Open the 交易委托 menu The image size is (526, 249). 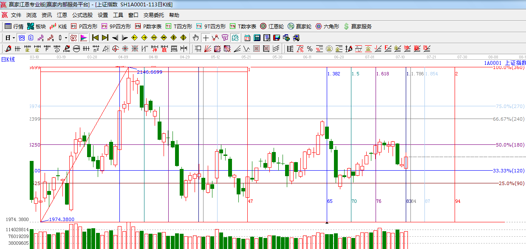coord(153,15)
